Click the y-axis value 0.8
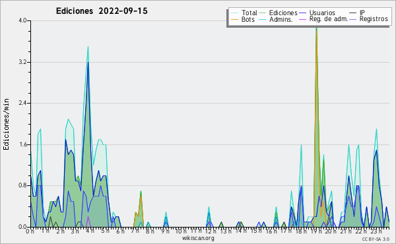396x244 pixels. point(22,186)
